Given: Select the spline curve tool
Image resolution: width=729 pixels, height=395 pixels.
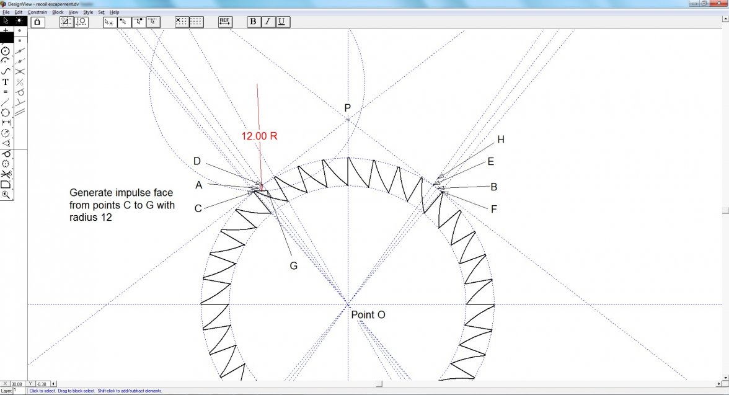Looking at the screenshot, I should [6, 71].
